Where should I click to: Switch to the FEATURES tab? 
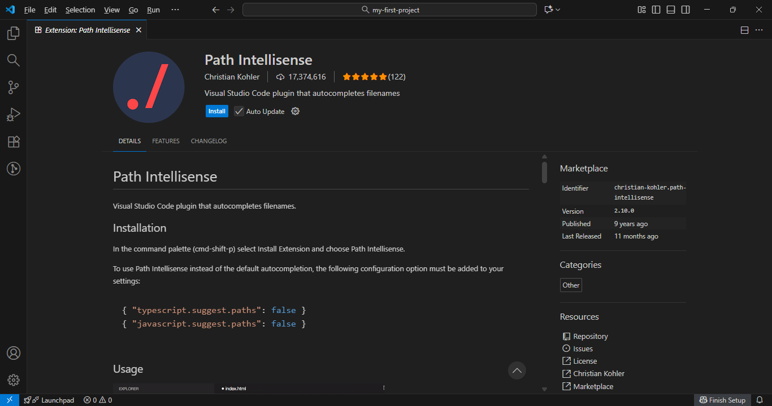(x=166, y=141)
